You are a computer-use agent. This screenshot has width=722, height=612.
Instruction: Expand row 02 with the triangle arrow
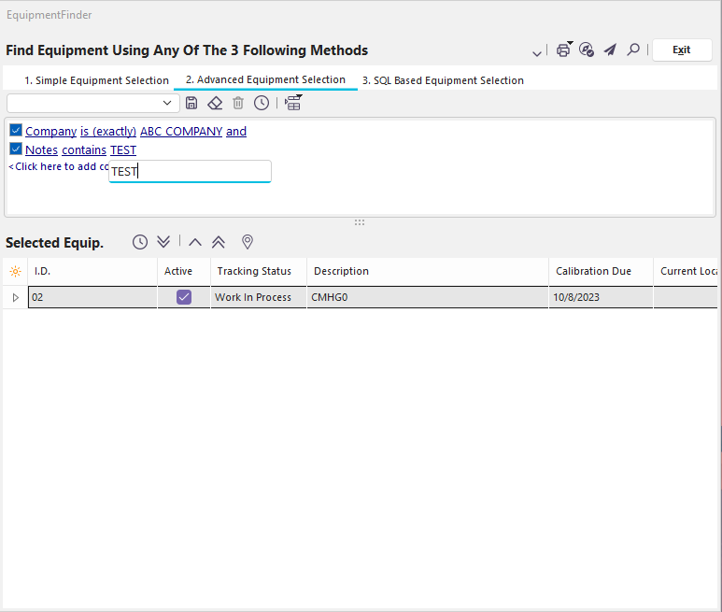tap(15, 297)
